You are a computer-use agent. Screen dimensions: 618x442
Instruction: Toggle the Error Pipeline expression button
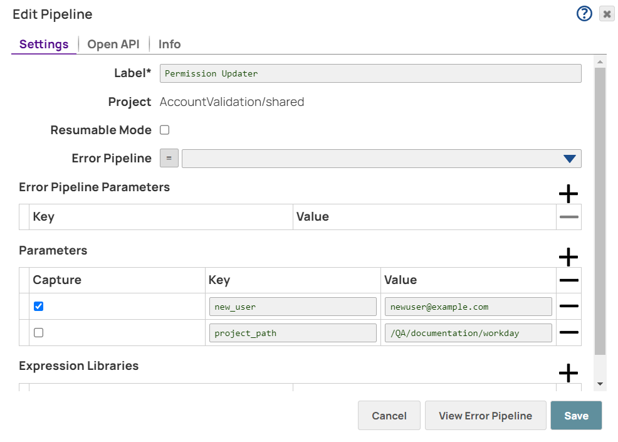(169, 159)
